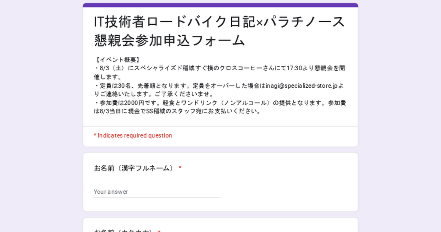The width and height of the screenshot is (441, 232).
Task: Click the title line 'IT技術者ロードバイク日記×パラチノース'
Action: [219, 22]
